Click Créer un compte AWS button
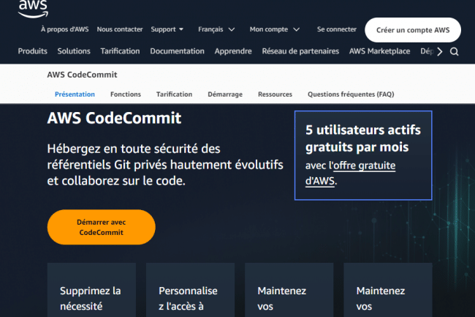 (413, 30)
